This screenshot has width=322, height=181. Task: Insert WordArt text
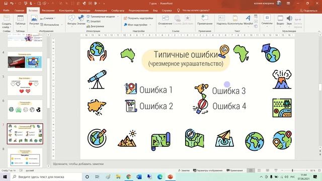pyautogui.click(x=248, y=20)
